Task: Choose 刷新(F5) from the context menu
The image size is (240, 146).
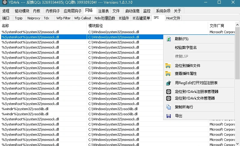Action: coord(199,39)
